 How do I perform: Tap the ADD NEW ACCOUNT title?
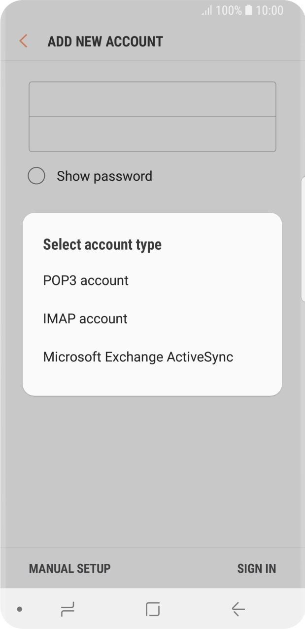pos(106,41)
